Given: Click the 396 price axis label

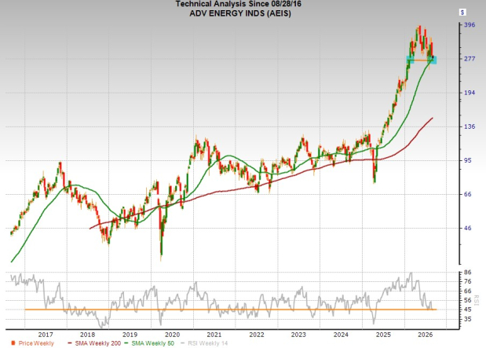Looking at the screenshot, I should [x=470, y=25].
